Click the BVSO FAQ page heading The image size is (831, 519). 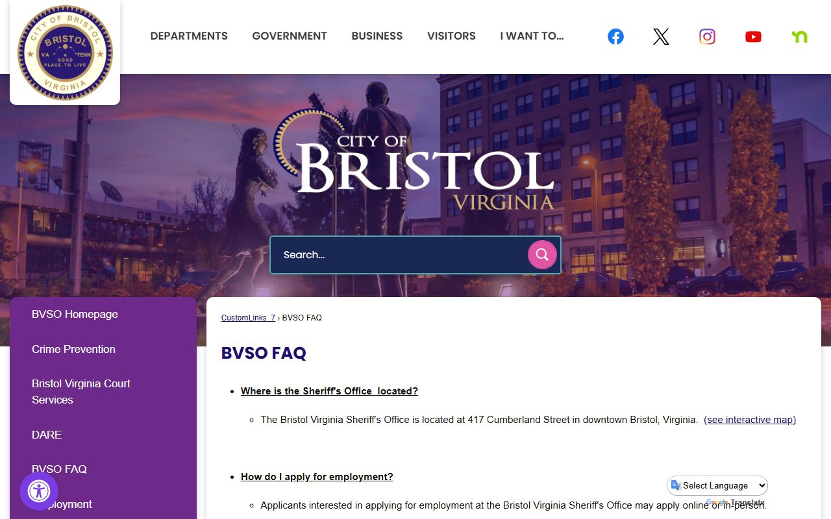(x=264, y=353)
